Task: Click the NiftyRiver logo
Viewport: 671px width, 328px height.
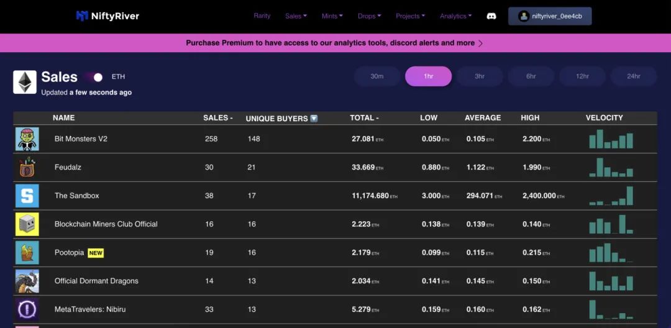Action: tap(107, 16)
